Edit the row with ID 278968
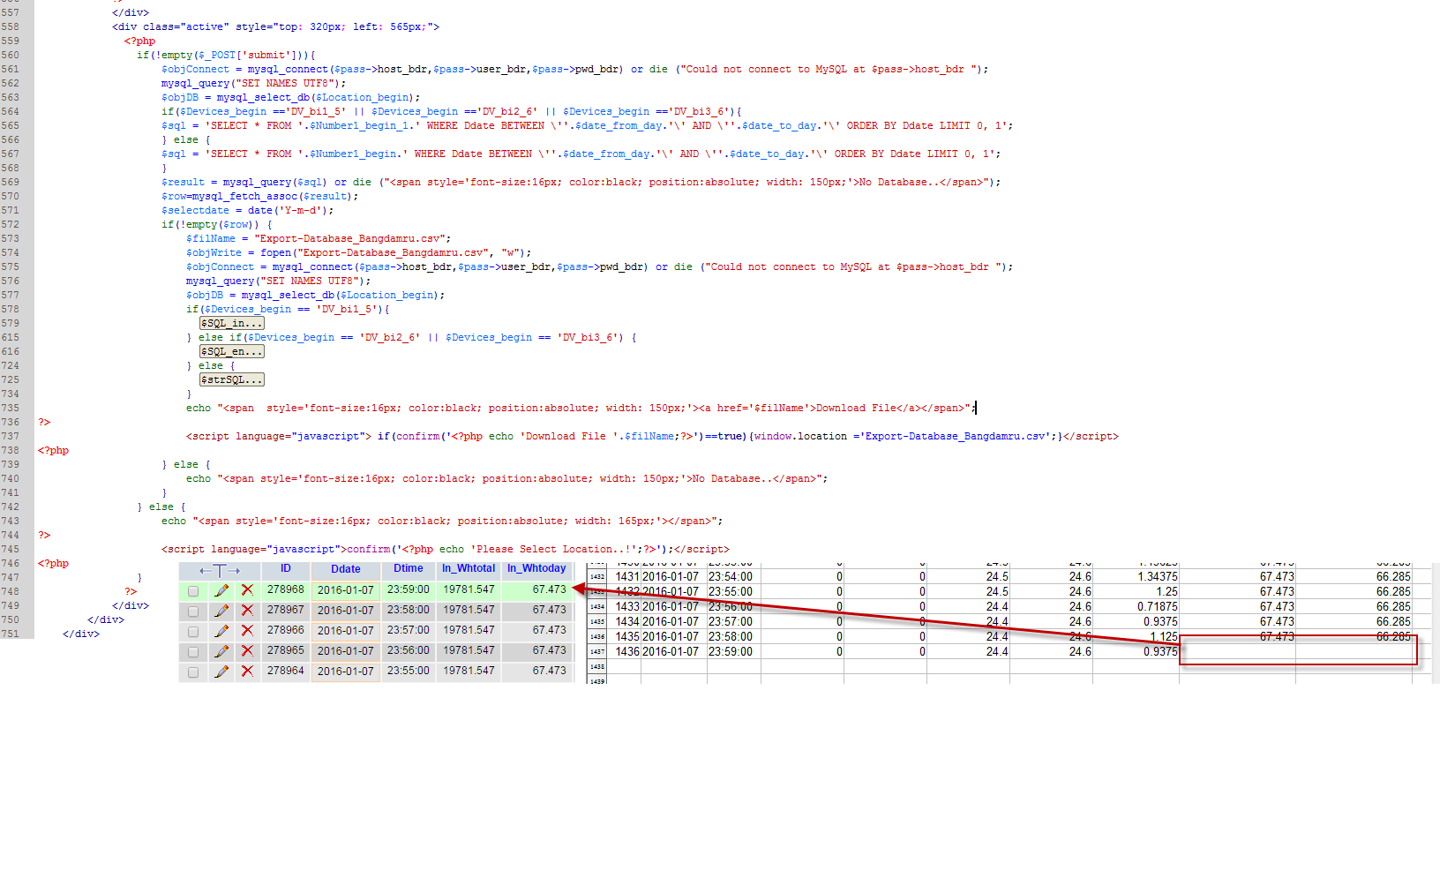 point(221,590)
